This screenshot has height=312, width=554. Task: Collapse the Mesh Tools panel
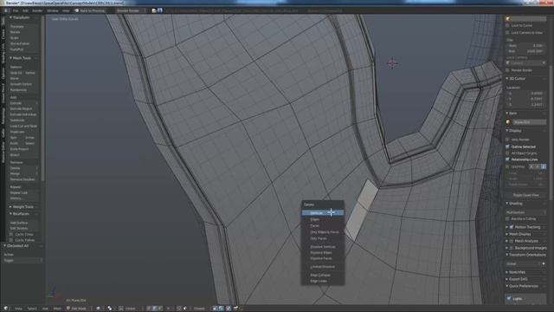click(10, 58)
